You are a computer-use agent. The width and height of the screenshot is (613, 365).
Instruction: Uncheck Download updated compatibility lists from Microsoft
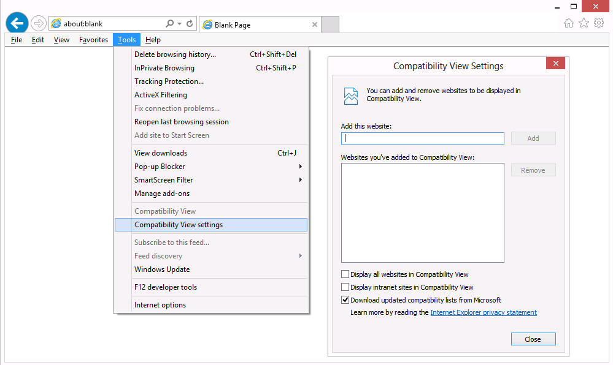pos(346,299)
